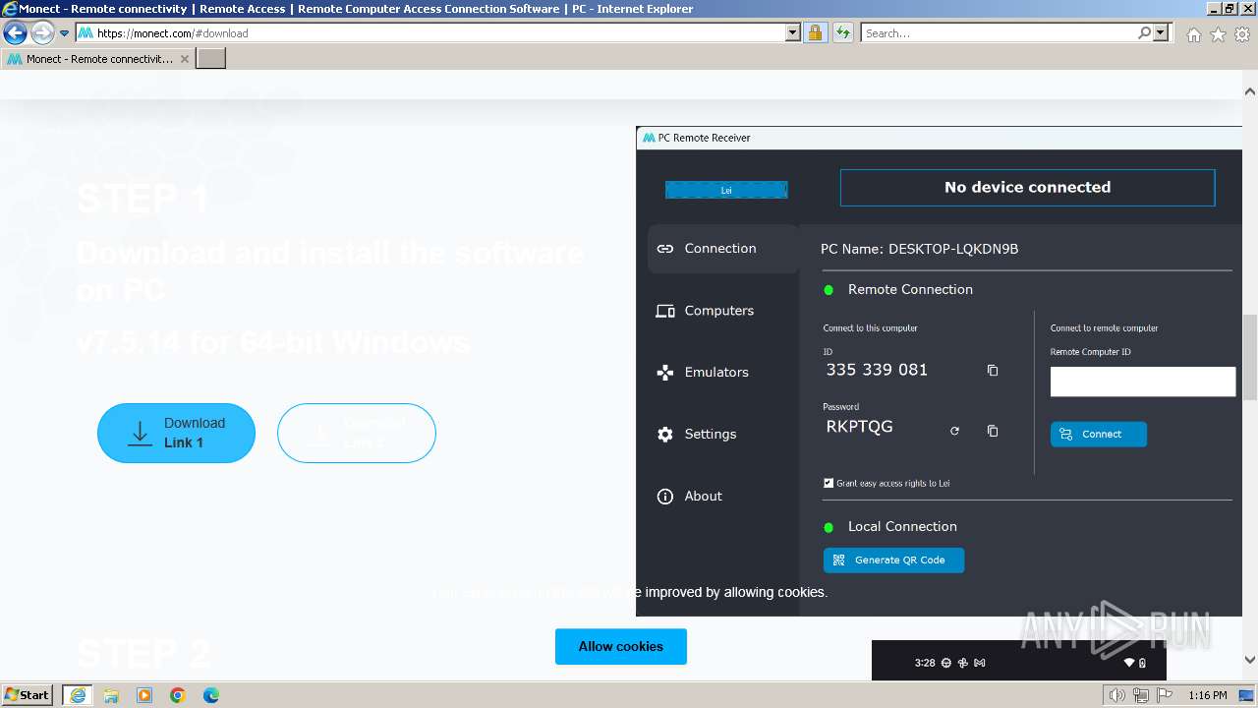Open a new blank tab
This screenshot has height=708, width=1258.
click(211, 59)
